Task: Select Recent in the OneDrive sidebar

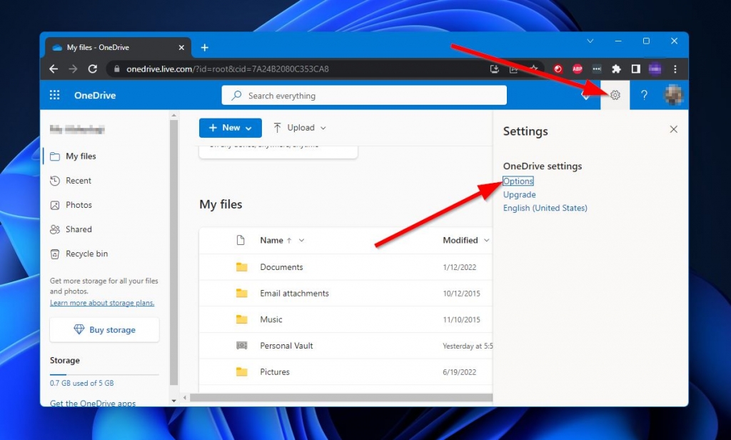Action: [x=77, y=180]
